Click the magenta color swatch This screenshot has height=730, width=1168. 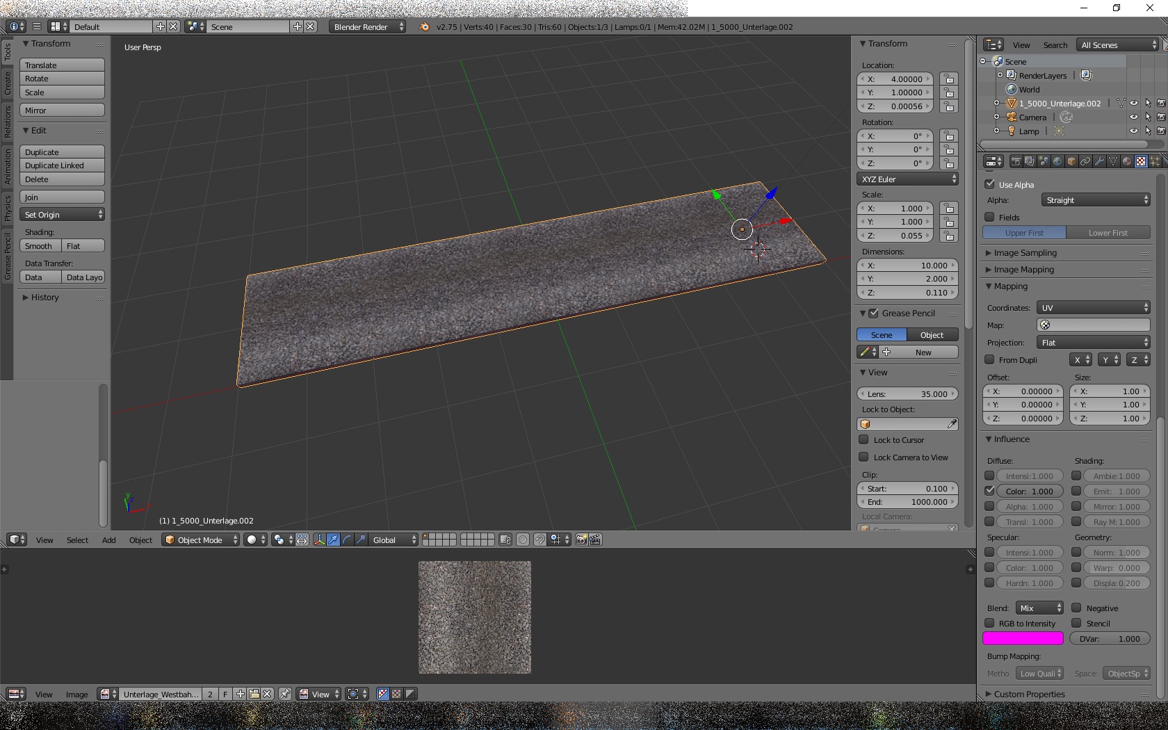(1022, 638)
